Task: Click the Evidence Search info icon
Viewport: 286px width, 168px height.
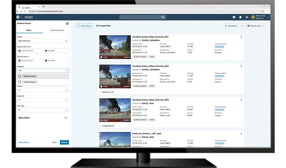Action: [x=68, y=24]
